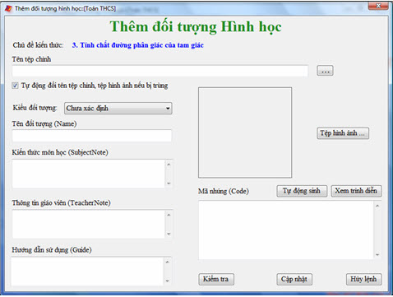Click the 'Cập nhật' button
393x297 pixels.
[x=294, y=279]
